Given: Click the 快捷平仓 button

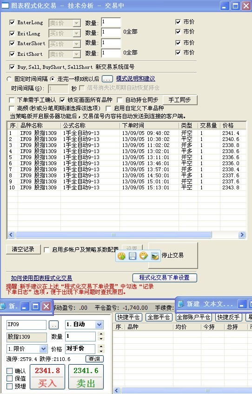Looking at the screenshot, I should pyautogui.click(x=129, y=317).
